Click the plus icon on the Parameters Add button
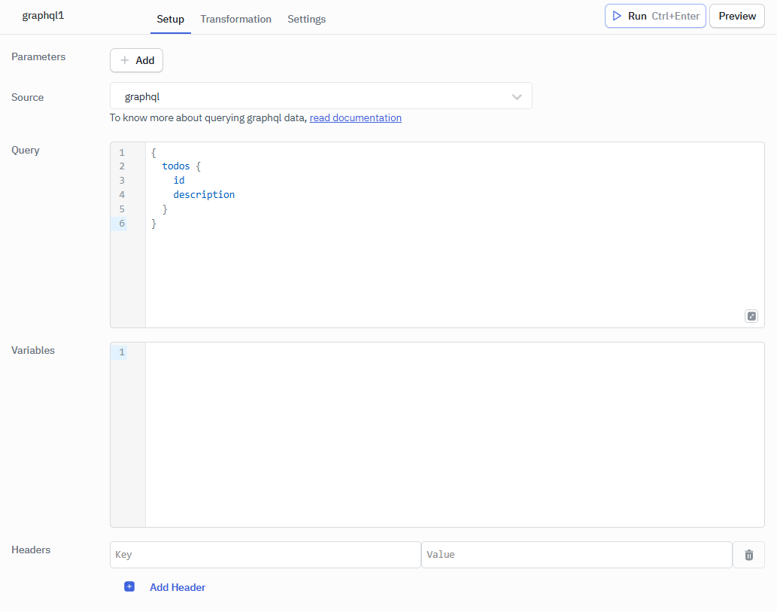 [123, 60]
